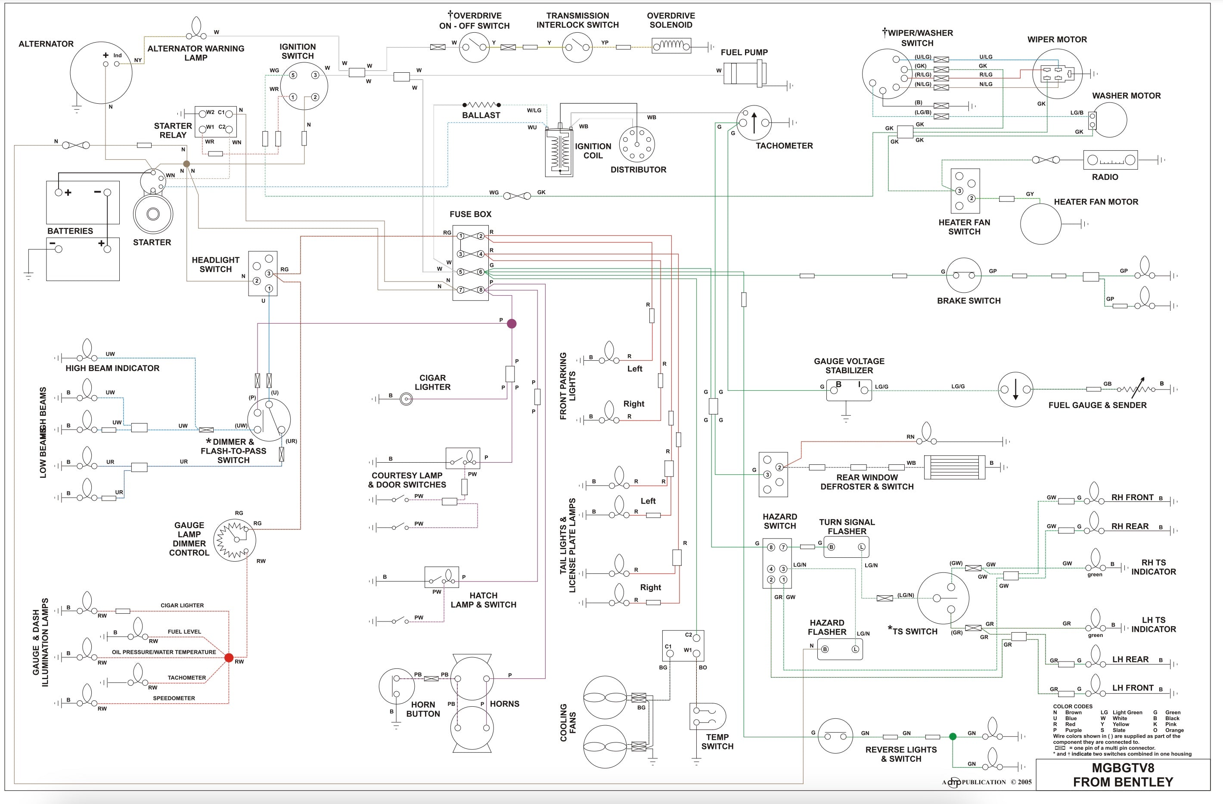The height and width of the screenshot is (804, 1223).
Task: Click the temp switch symbol
Action: [707, 716]
